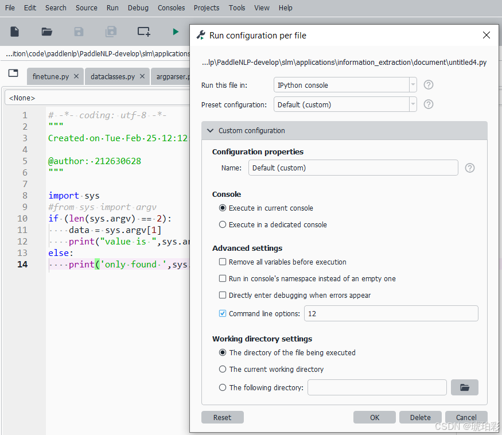This screenshot has width=502, height=435.
Task: Click the Save all files icon
Action: click(x=111, y=32)
